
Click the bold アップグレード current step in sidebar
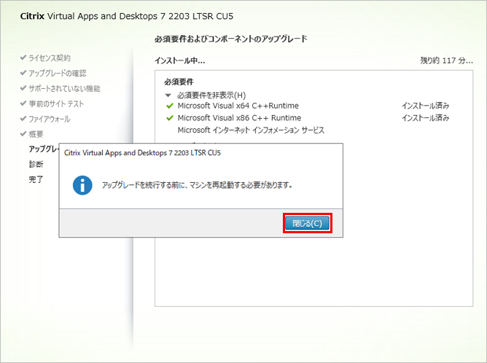pyautogui.click(x=44, y=149)
